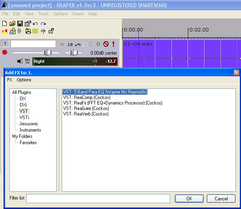241x209 pixels.
Task: Click the track 1 volume slider handle
Action: coord(47,53)
